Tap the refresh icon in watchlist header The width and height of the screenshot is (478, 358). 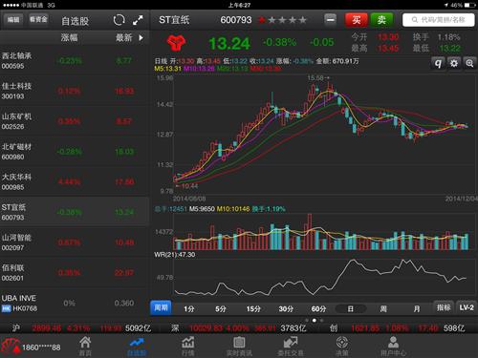pyautogui.click(x=119, y=20)
